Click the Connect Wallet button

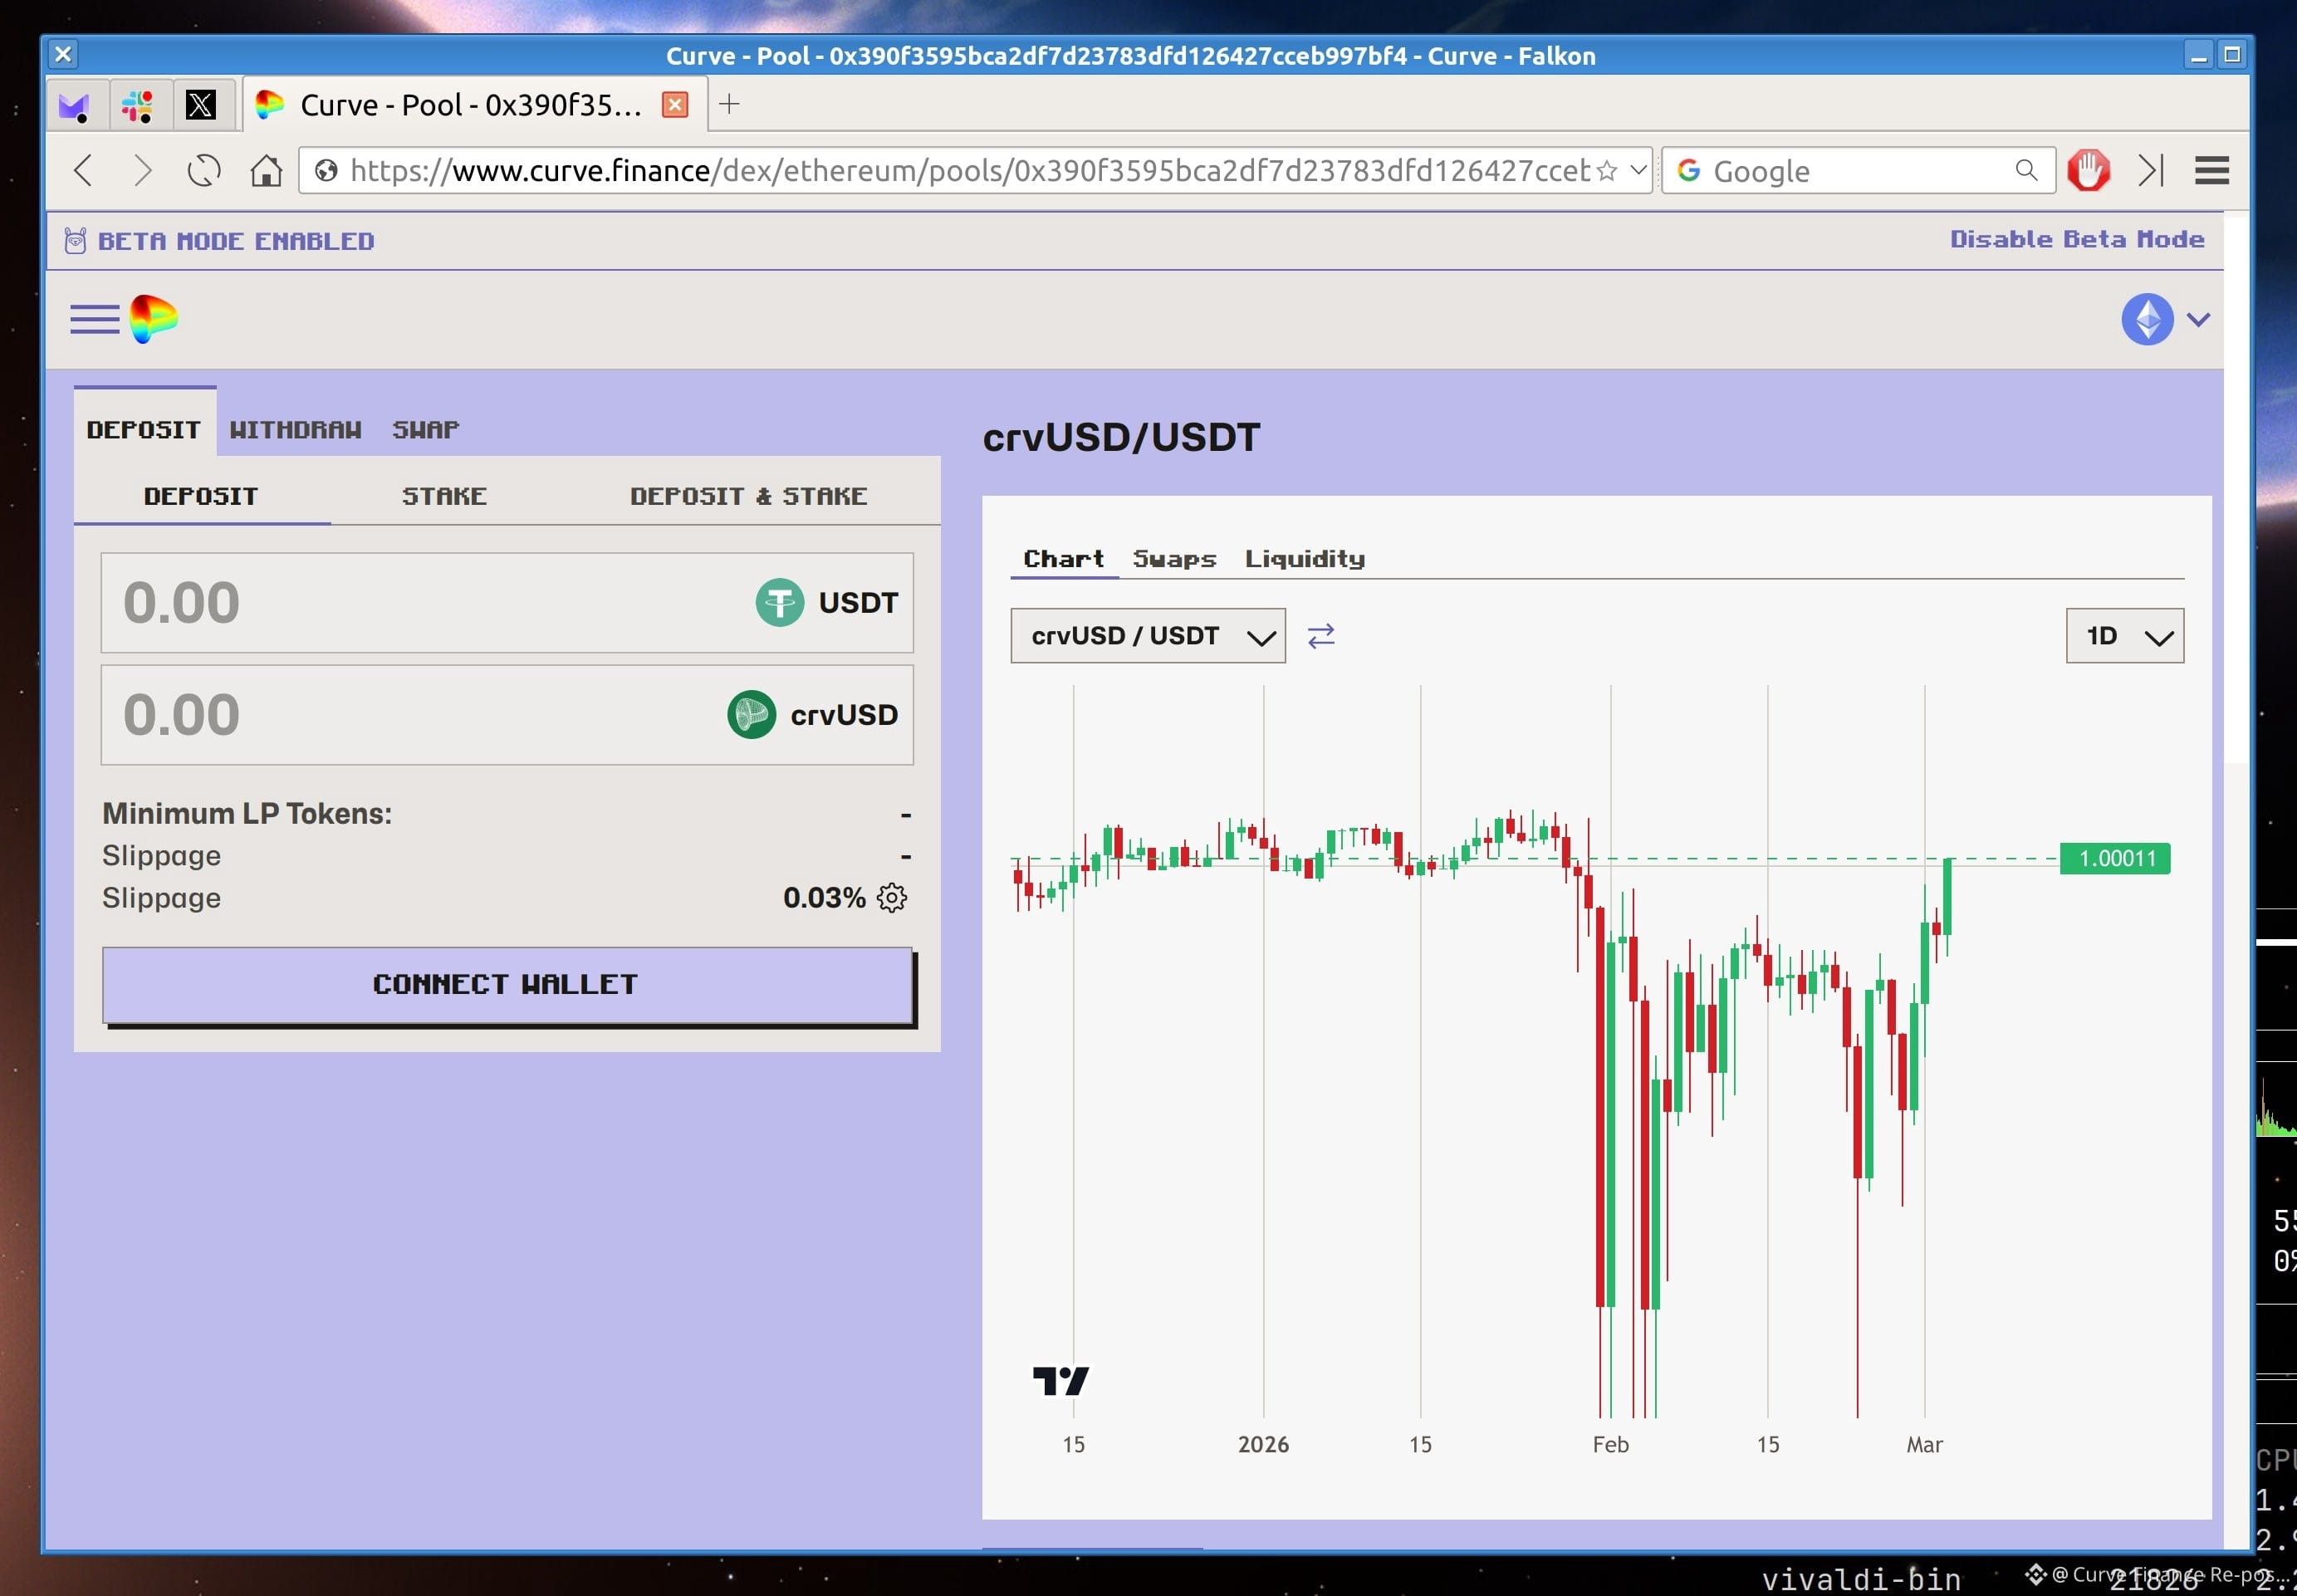click(x=508, y=985)
